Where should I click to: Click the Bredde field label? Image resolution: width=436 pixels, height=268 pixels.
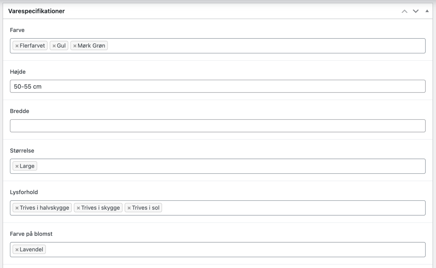pos(19,111)
